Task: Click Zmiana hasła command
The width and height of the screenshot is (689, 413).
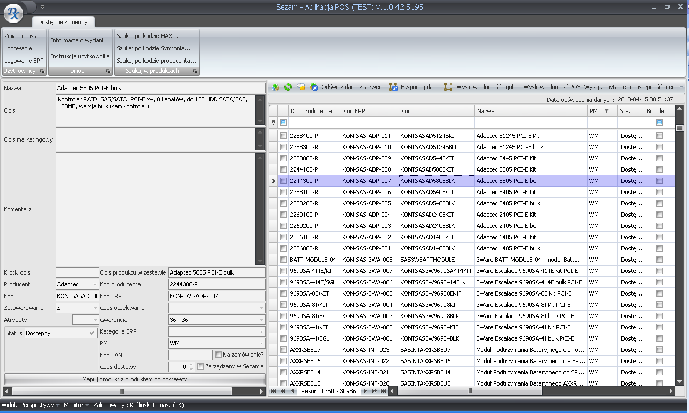Action: click(x=21, y=36)
